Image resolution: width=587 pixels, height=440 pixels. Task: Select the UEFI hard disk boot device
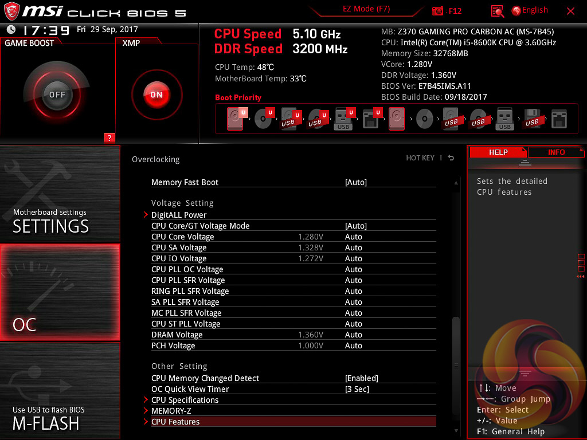(x=237, y=119)
